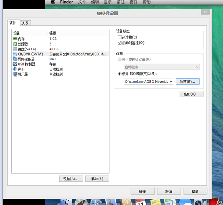
Task: Toggle the 已连接(C) checkbox
Action: [120, 37]
